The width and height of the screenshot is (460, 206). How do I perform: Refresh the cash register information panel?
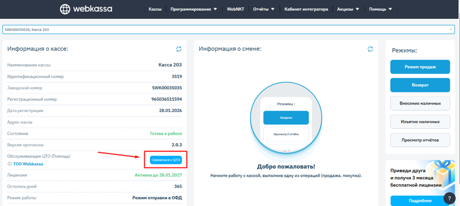pos(179,49)
